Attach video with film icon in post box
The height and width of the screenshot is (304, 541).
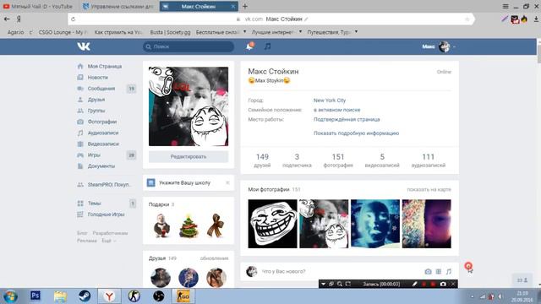point(438,272)
